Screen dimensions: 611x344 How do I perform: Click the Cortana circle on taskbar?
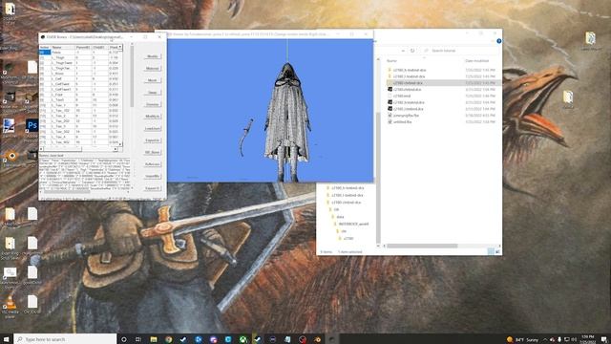click(124, 339)
